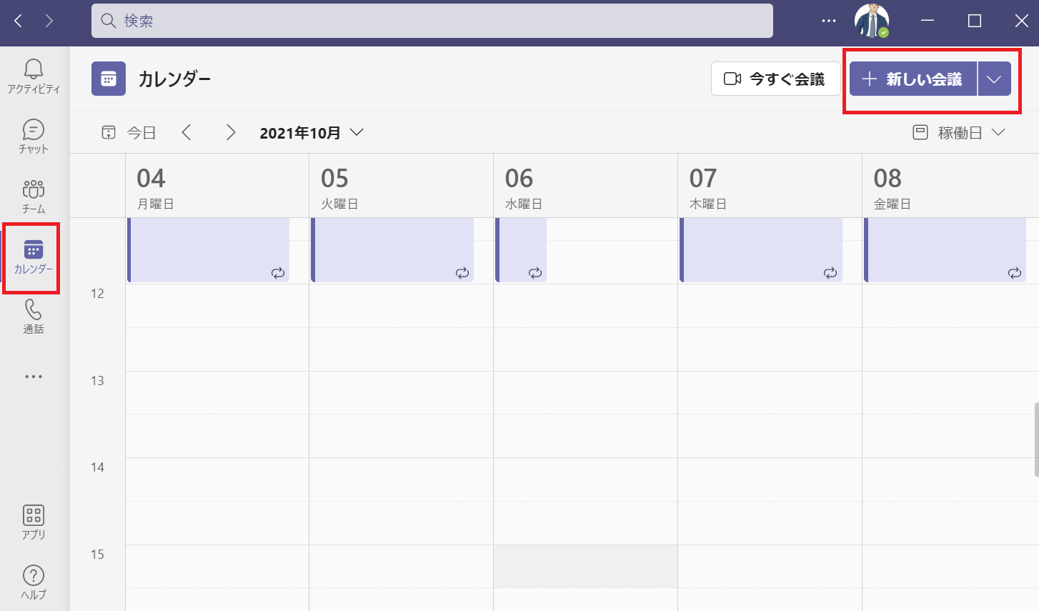Jump to today with 今日 button

pos(129,133)
